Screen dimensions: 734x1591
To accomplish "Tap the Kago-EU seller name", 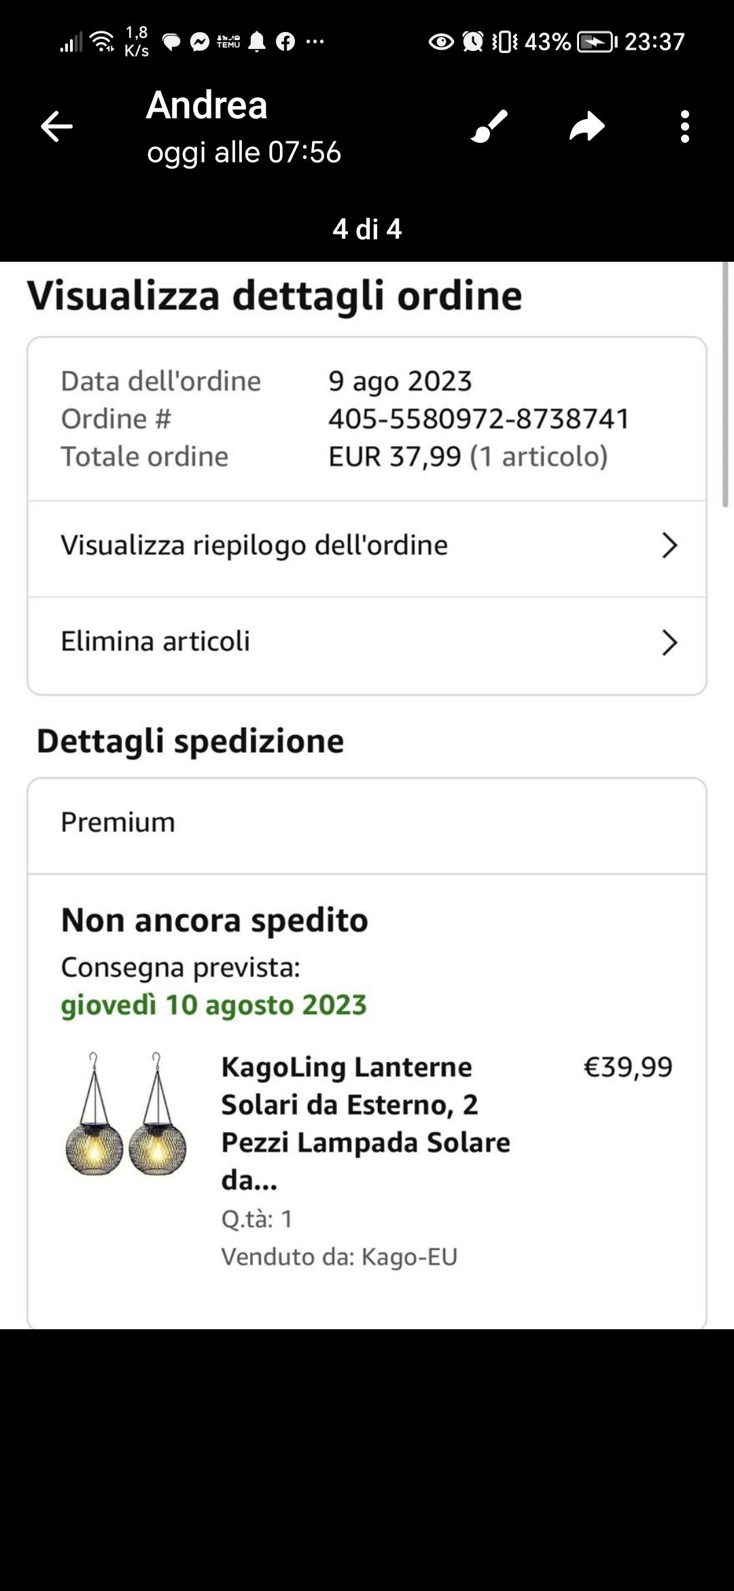I will [409, 1256].
